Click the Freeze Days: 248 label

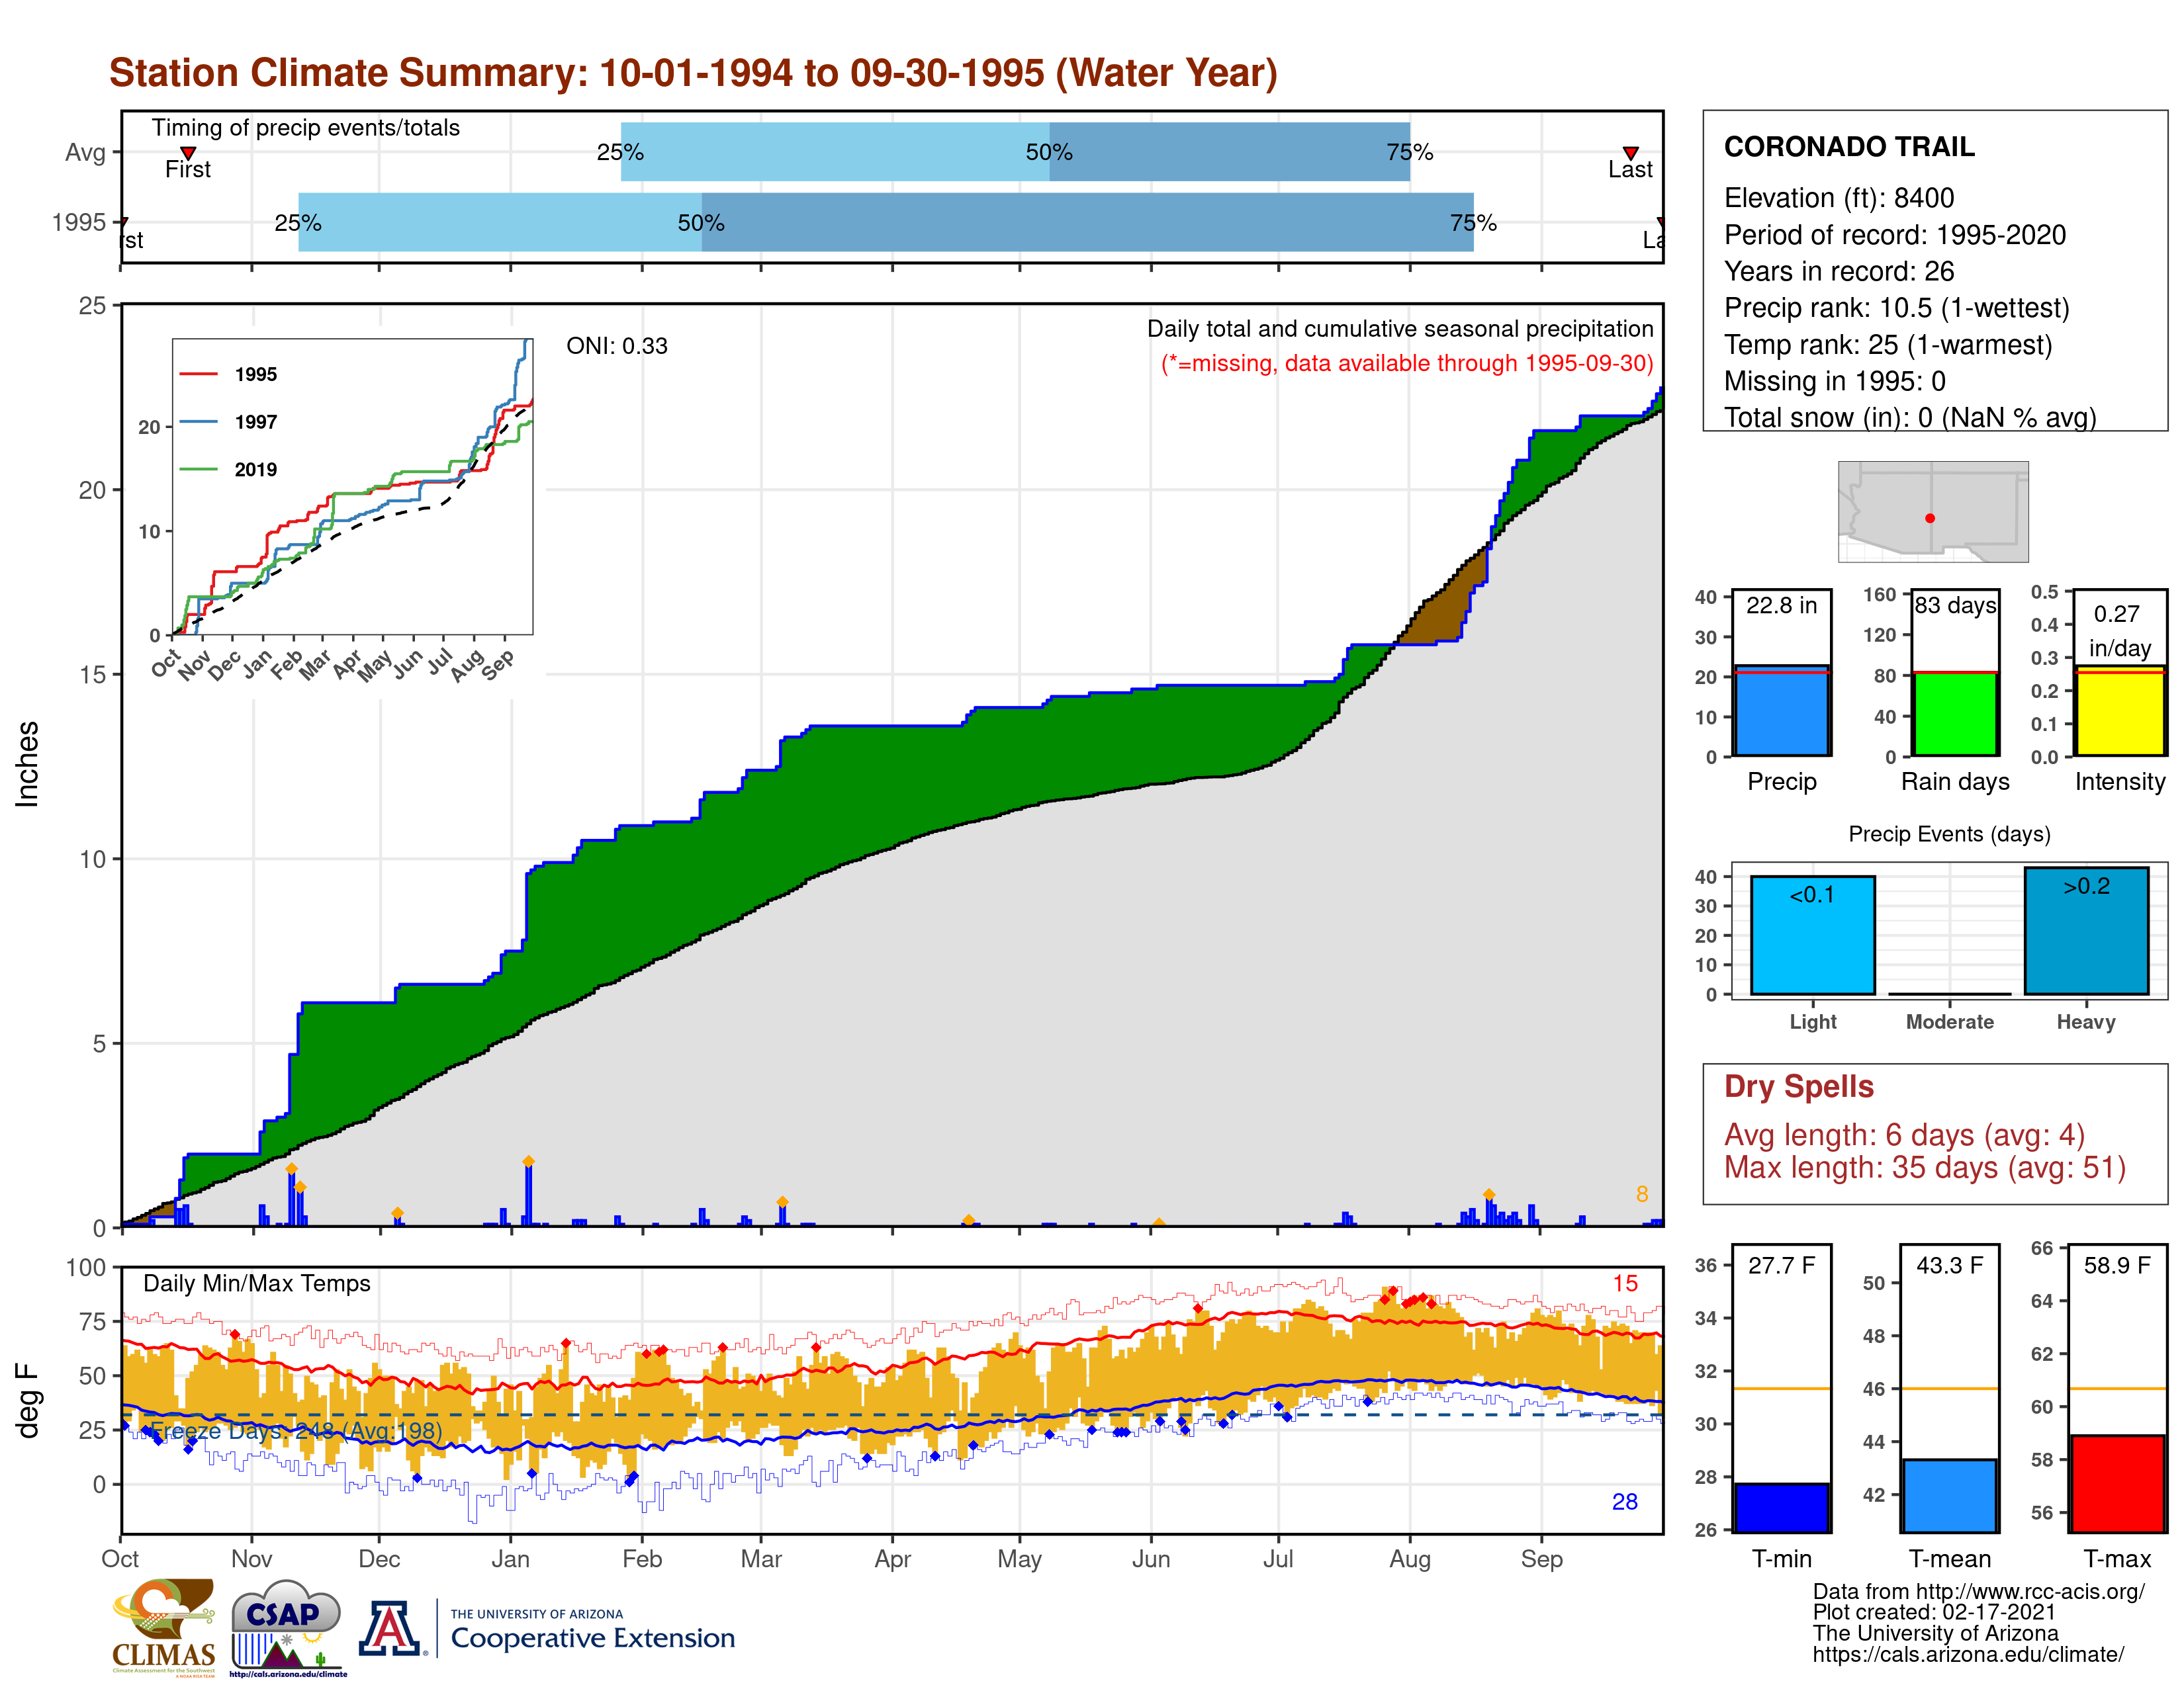[295, 1430]
